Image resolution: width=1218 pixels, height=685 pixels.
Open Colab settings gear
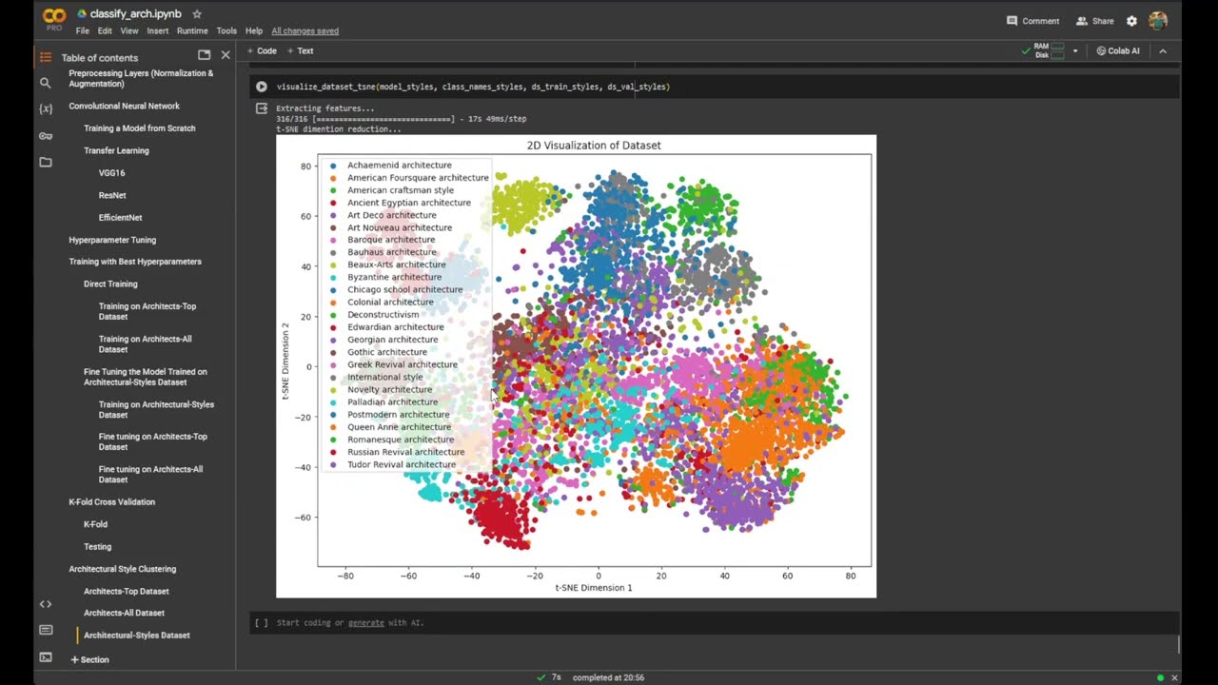click(x=1131, y=21)
